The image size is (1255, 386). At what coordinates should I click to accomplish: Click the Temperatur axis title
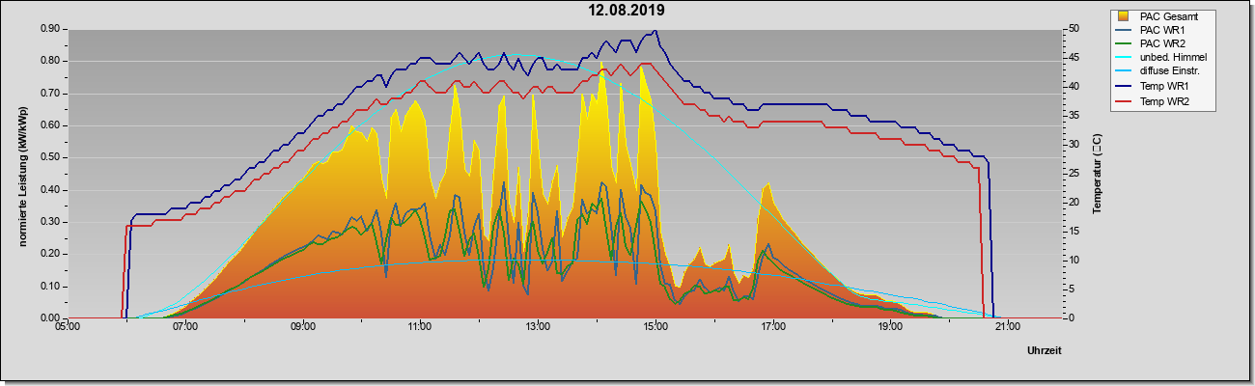[1097, 174]
